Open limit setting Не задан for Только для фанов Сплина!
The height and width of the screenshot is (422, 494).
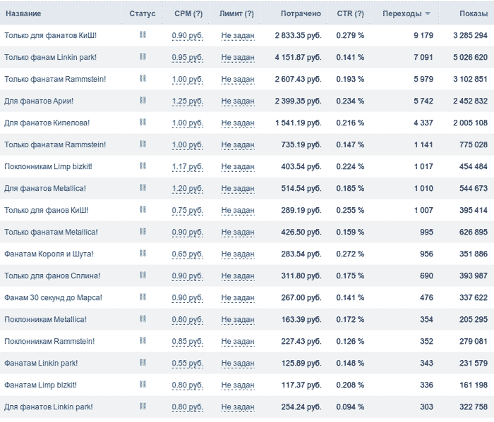[x=238, y=276]
